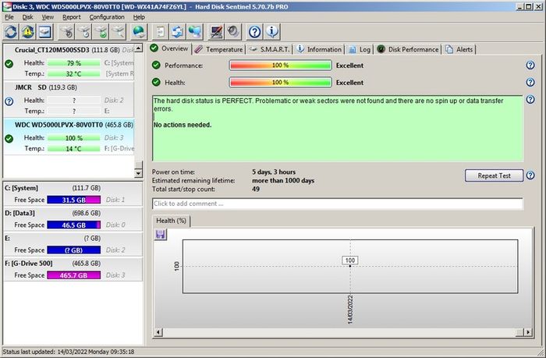Select the Health (%) graph tab
The image size is (546, 358).
[x=171, y=221]
